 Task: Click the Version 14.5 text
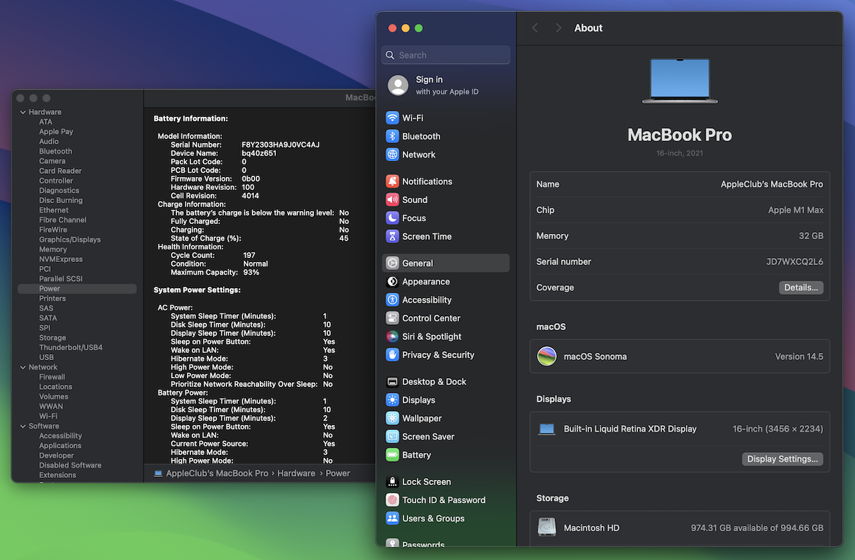[x=799, y=356]
